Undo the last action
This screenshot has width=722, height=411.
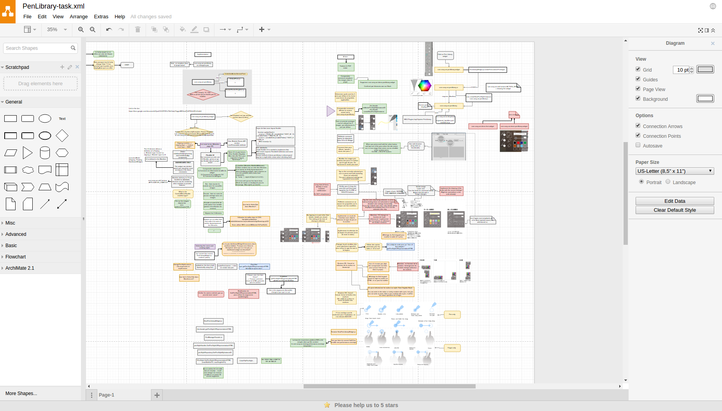click(x=109, y=30)
